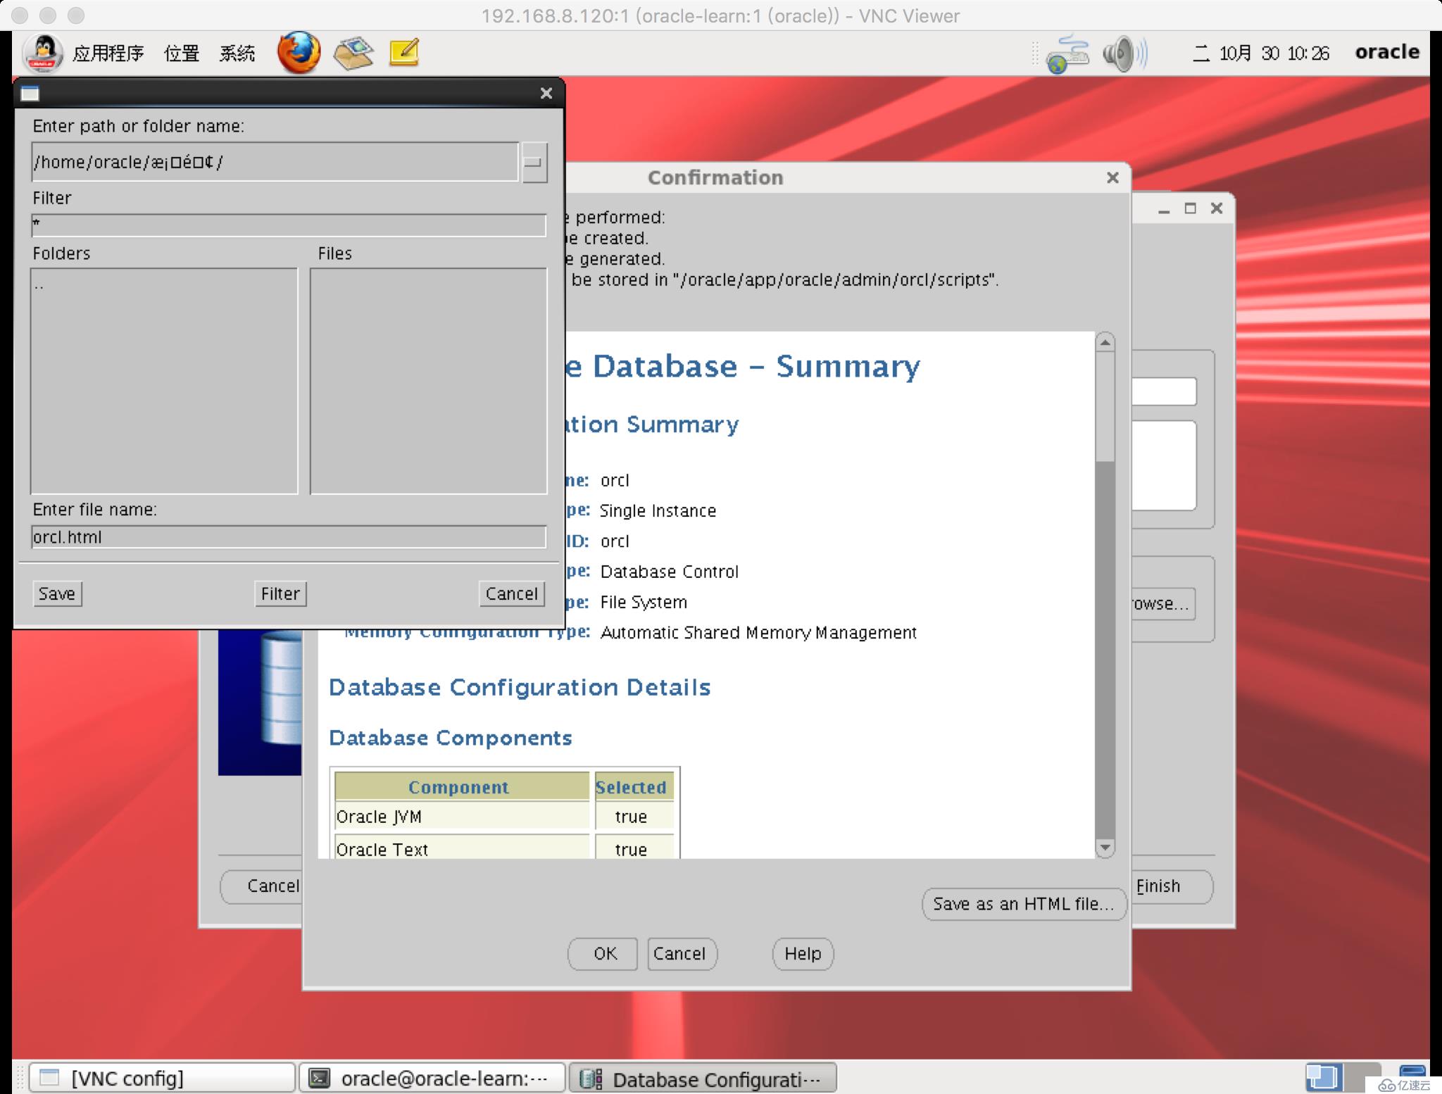Screen dimensions: 1442x1094
Task: Minimize the Database Configuration Assistant window
Action: (1164, 209)
